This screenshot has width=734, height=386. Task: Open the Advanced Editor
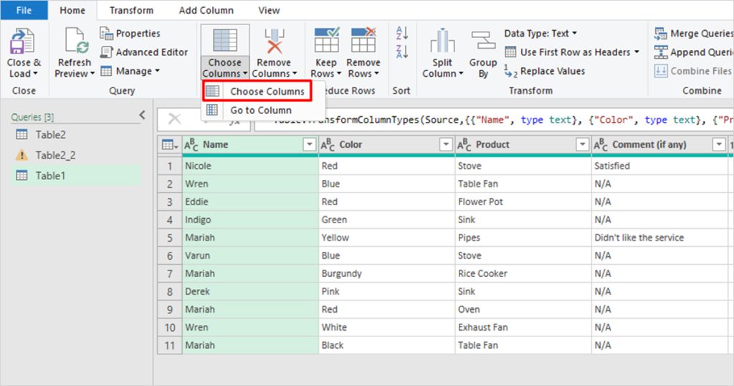pos(143,52)
